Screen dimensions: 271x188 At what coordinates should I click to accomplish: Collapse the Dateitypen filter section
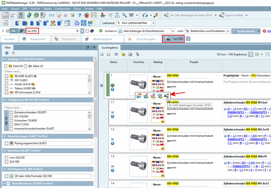click(5, 169)
